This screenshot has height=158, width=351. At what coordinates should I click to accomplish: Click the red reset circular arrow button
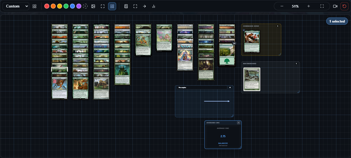344,6
